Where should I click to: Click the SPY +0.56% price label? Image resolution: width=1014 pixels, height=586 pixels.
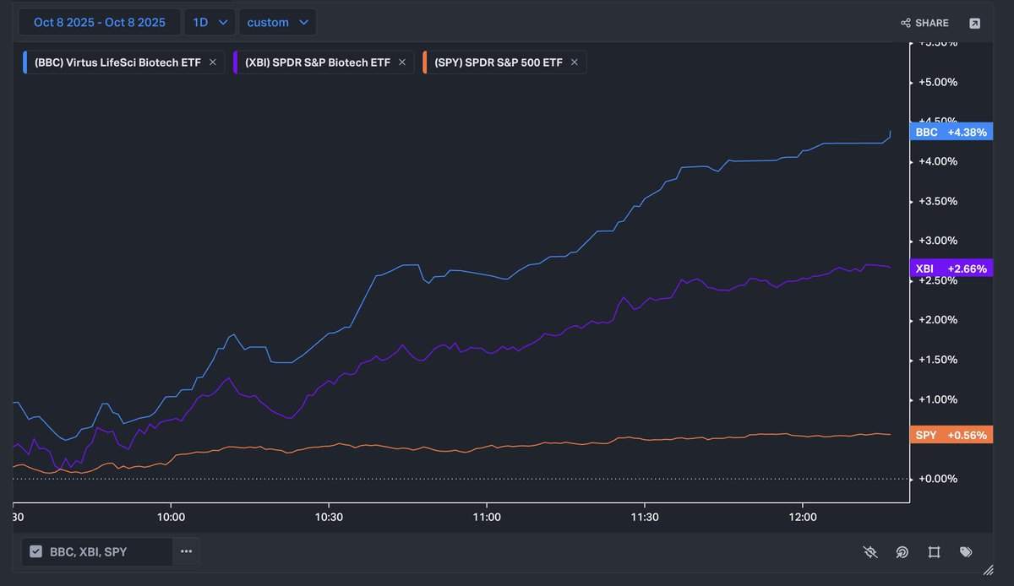pyautogui.click(x=951, y=435)
